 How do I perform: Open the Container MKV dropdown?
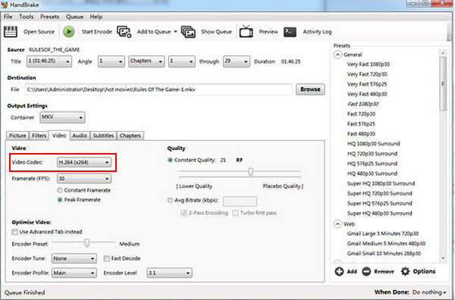coord(62,117)
